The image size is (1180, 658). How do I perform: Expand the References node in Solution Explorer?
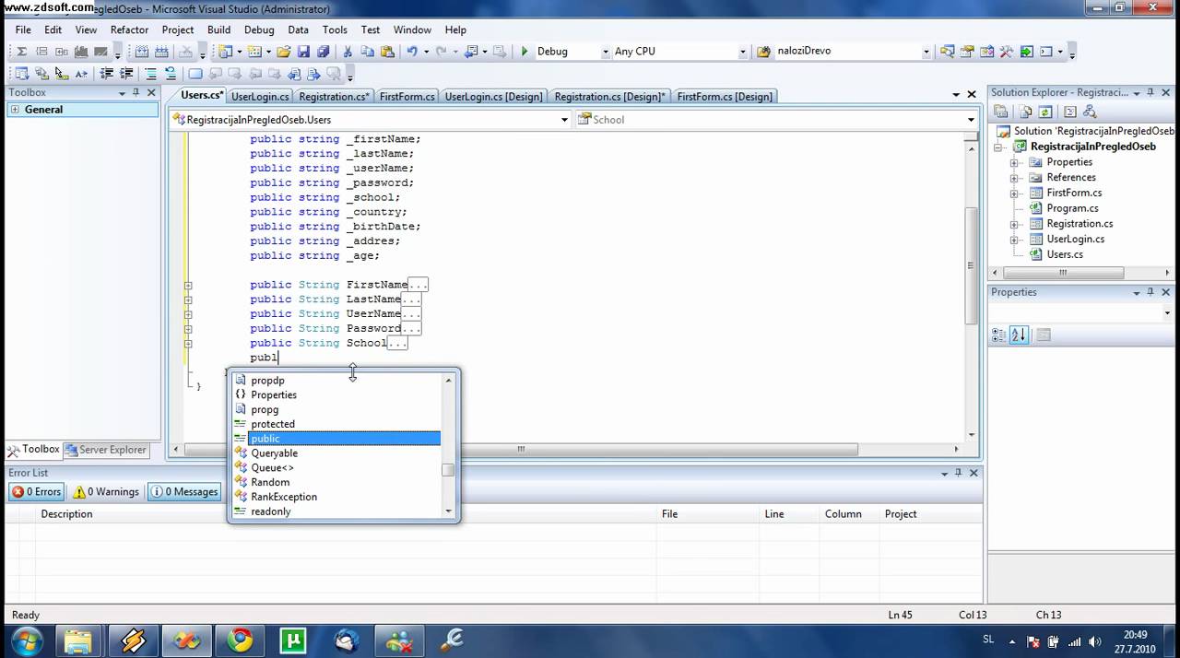[x=1014, y=178]
